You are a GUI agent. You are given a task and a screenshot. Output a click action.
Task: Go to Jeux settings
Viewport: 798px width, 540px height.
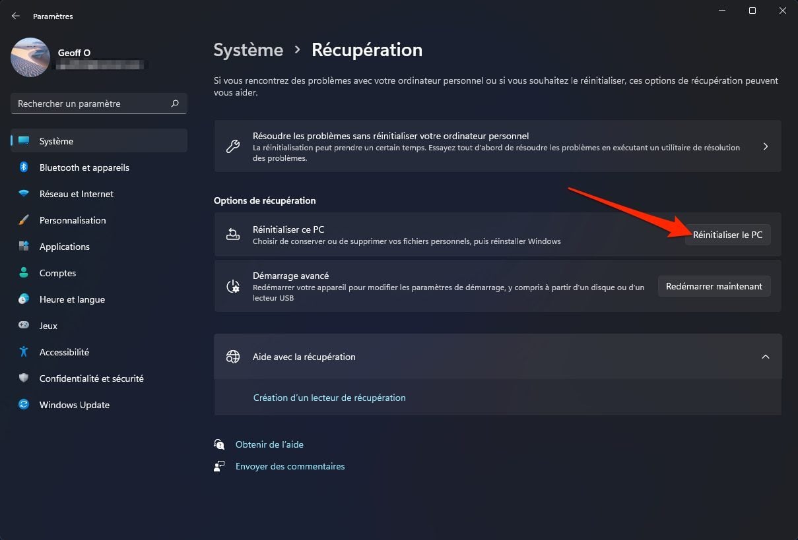pos(99,326)
